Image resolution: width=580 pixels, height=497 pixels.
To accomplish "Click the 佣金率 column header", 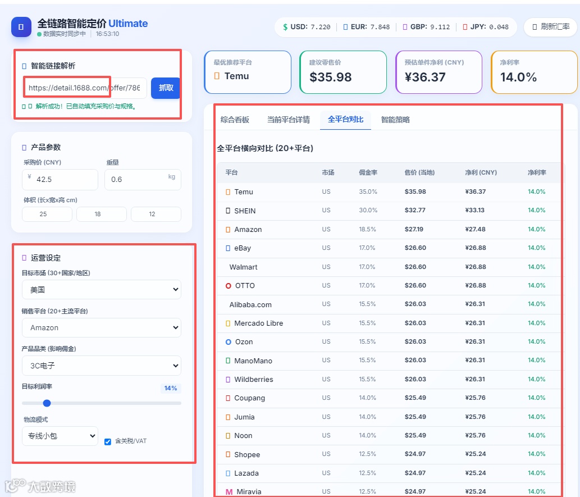I will click(x=368, y=172).
